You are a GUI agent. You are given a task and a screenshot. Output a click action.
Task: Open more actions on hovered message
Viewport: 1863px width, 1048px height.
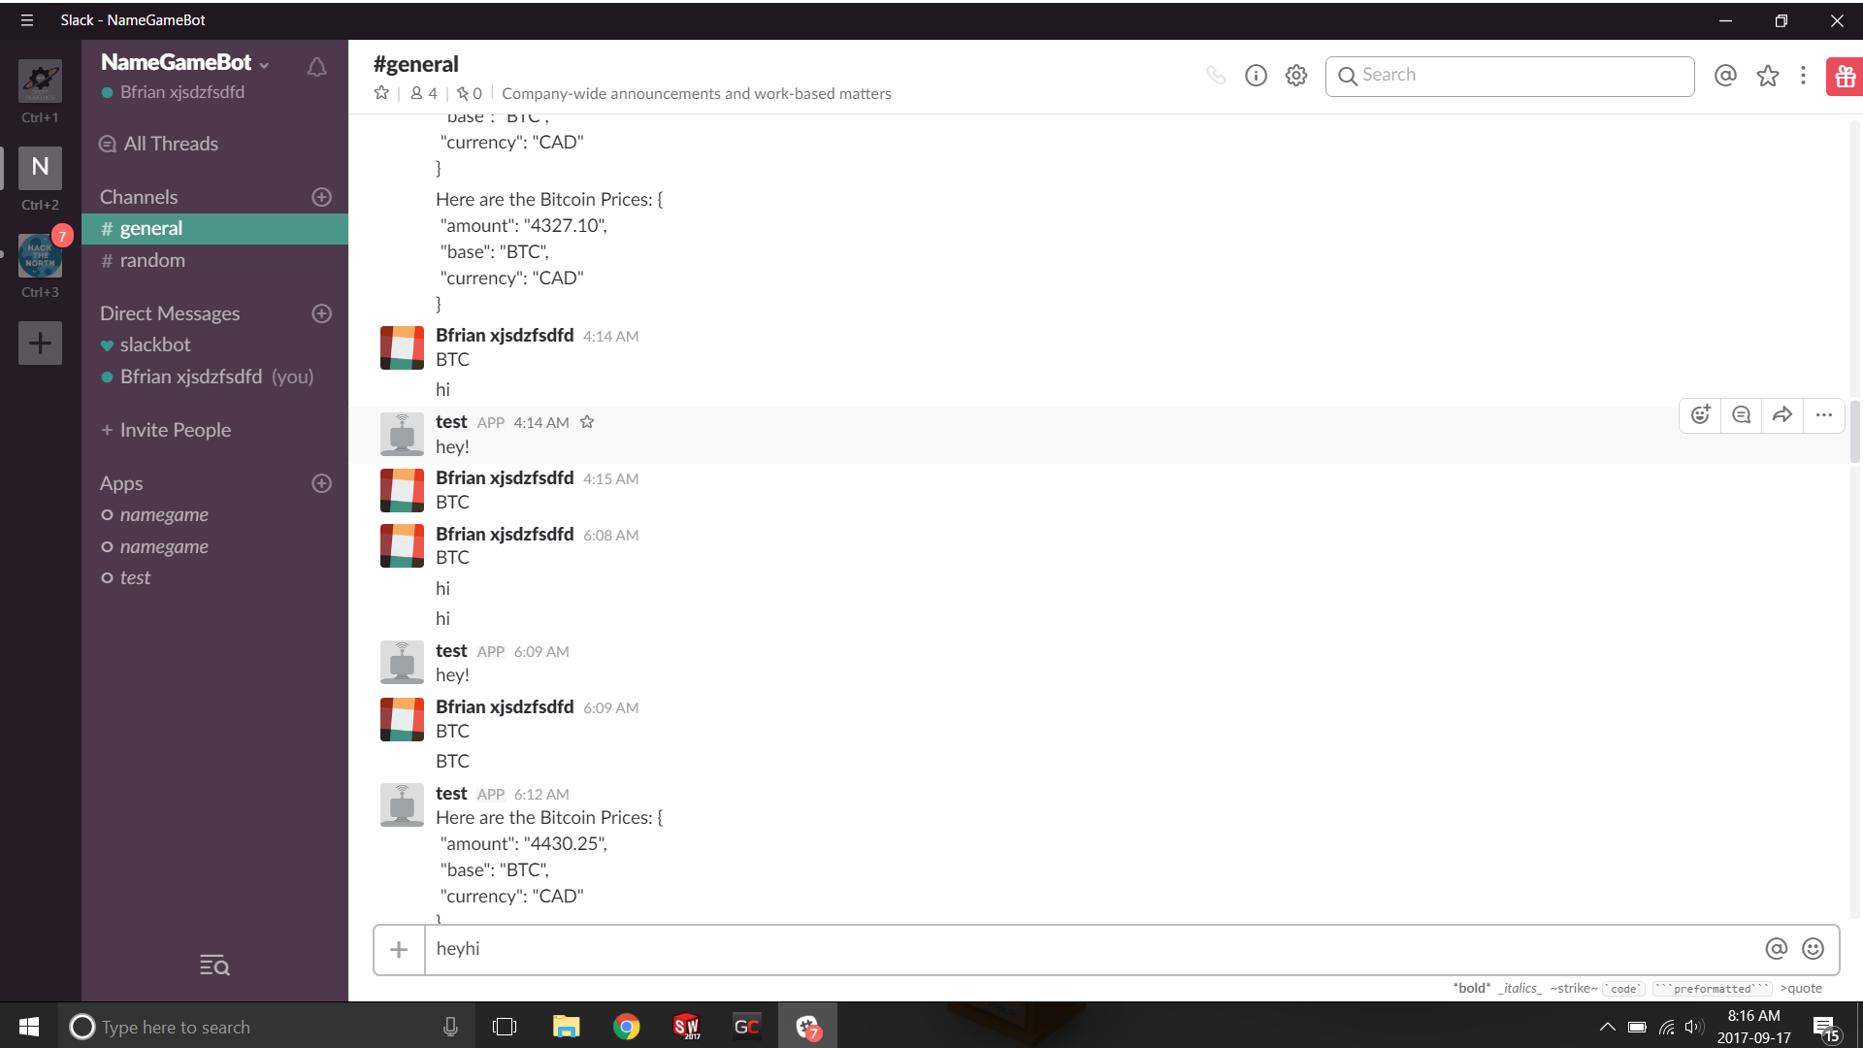(x=1824, y=415)
